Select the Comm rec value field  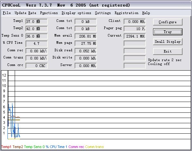(37, 51)
